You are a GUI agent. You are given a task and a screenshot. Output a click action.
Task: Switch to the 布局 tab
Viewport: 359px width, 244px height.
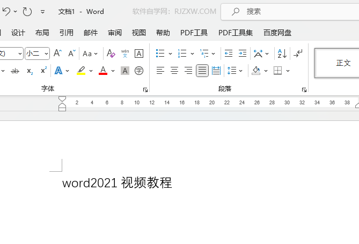click(x=42, y=33)
